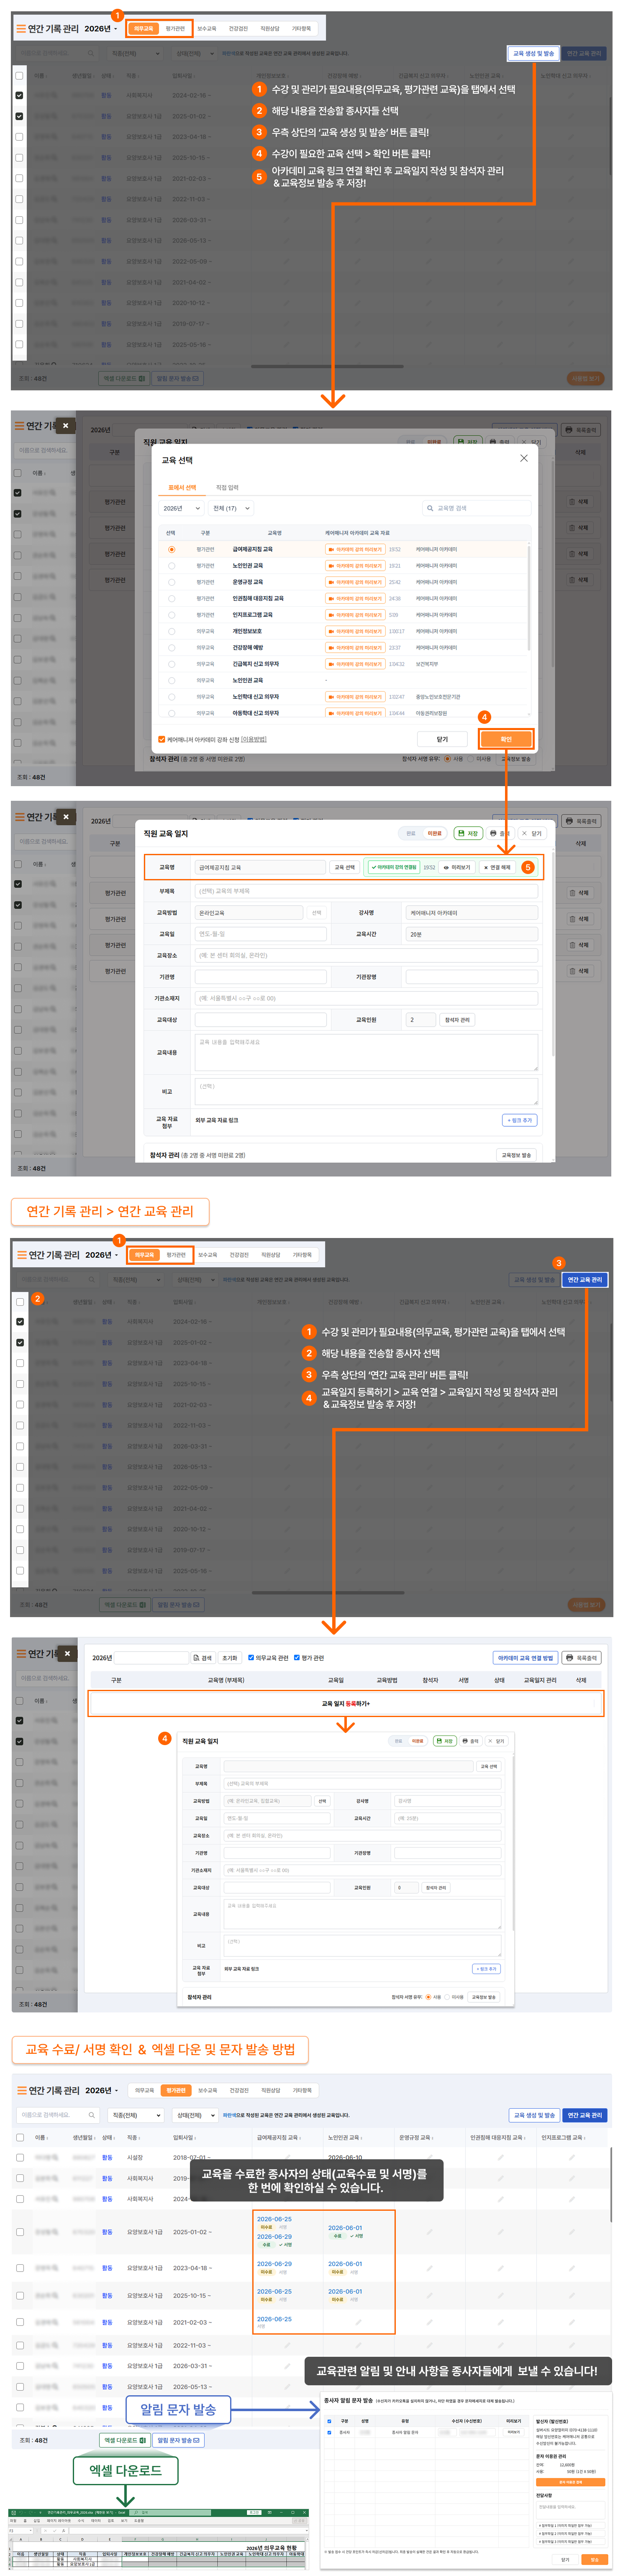623x2576 pixels.
Task: Open the hamburger menu in the topmost 연간 기록 관리 header
Action: point(21,29)
